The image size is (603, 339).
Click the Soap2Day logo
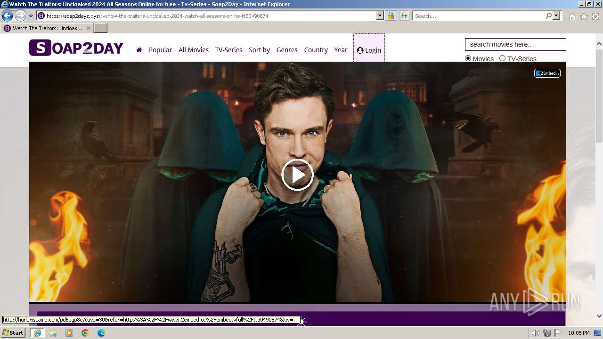tap(76, 48)
